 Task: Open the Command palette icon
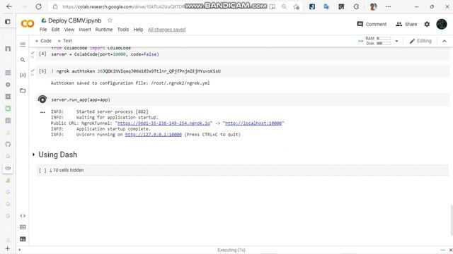coord(23,227)
